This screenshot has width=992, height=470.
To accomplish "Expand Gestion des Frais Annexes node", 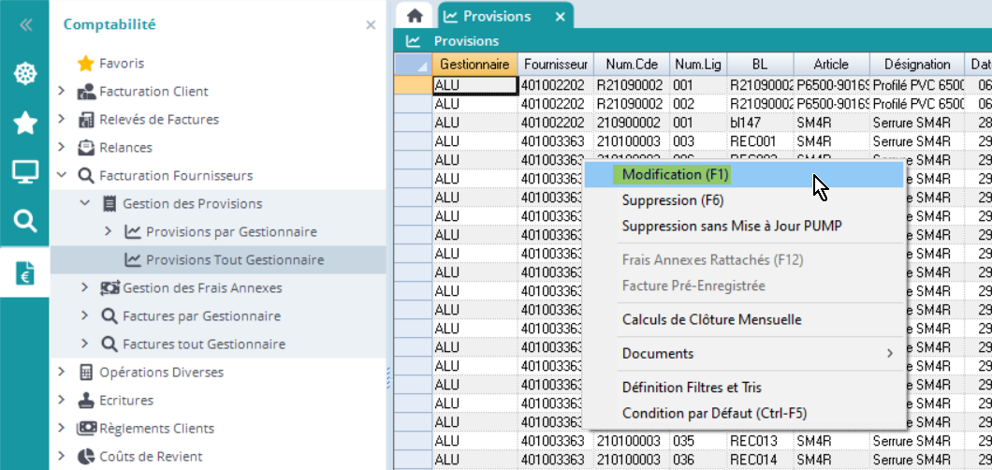I will 85,288.
